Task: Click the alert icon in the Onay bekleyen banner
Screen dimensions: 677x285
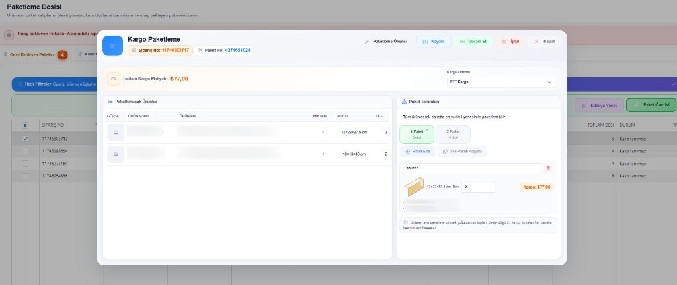Action: point(9,35)
